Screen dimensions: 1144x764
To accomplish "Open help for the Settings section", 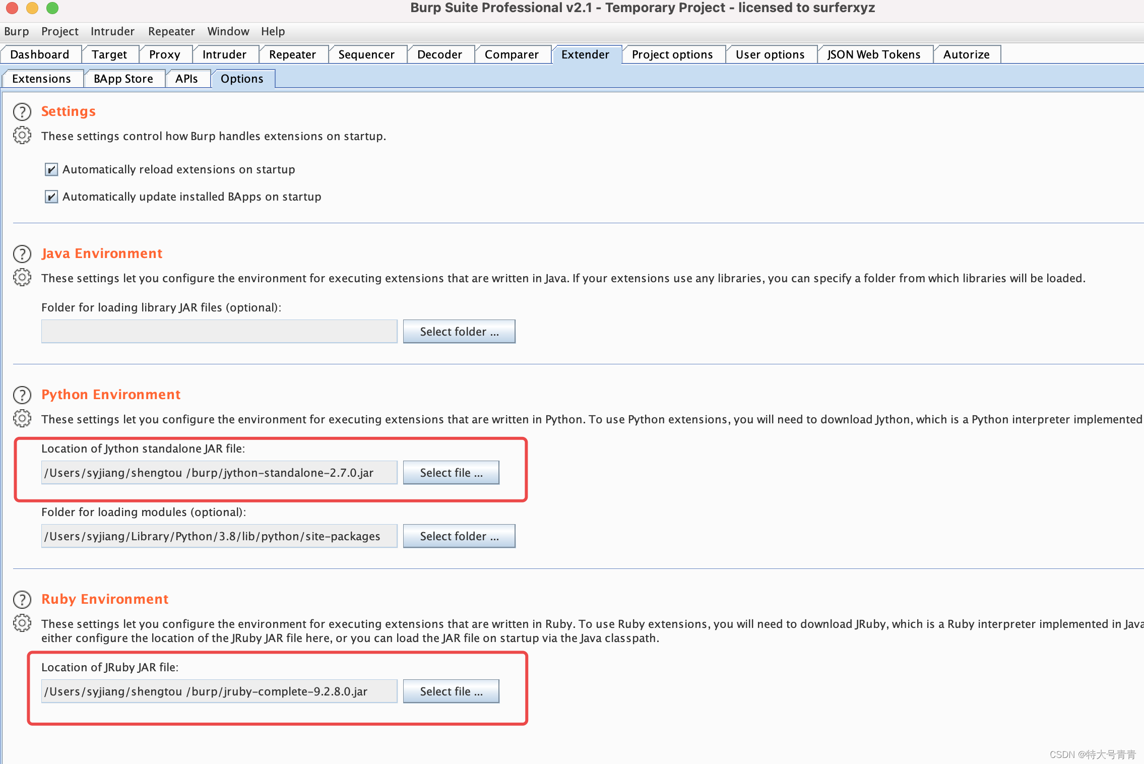I will pos(22,112).
